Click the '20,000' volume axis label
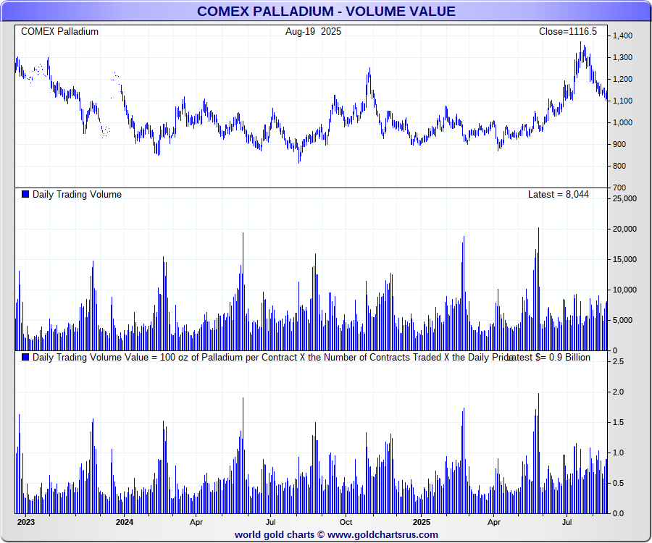The width and height of the screenshot is (652, 543). 625,229
